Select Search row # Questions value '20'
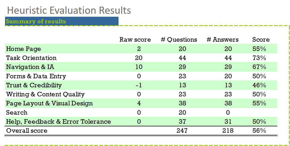The height and width of the screenshot is (146, 290). pyautogui.click(x=182, y=113)
